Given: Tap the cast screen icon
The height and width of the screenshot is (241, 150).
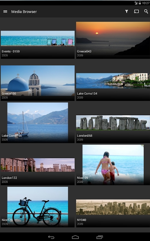Looking at the screenshot, I should point(136,11).
